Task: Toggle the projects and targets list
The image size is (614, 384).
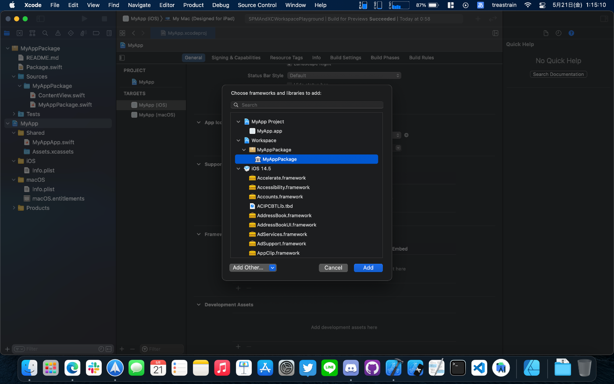Action: pyautogui.click(x=122, y=58)
